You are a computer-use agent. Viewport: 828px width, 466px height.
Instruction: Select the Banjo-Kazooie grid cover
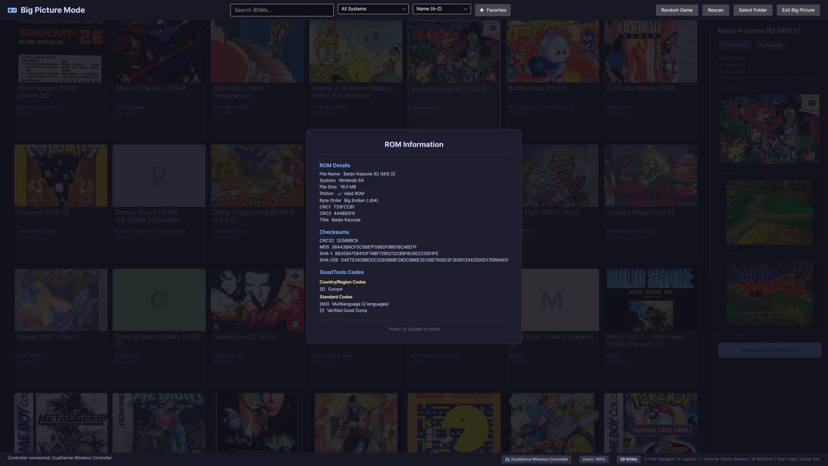click(454, 52)
